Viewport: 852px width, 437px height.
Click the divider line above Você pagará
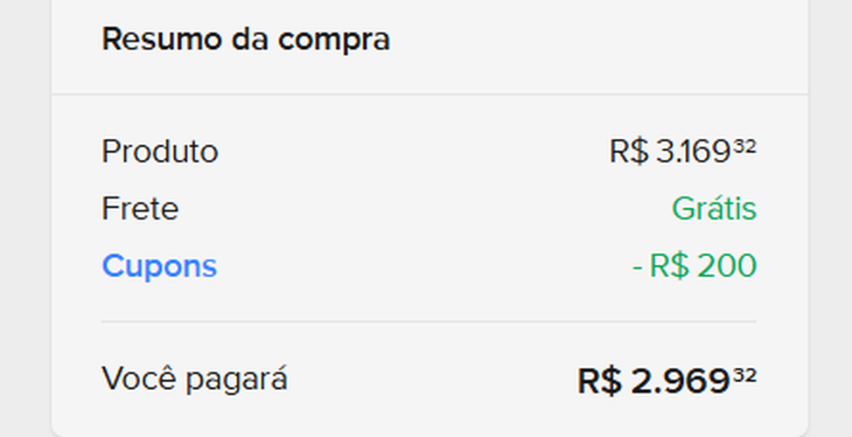click(429, 322)
